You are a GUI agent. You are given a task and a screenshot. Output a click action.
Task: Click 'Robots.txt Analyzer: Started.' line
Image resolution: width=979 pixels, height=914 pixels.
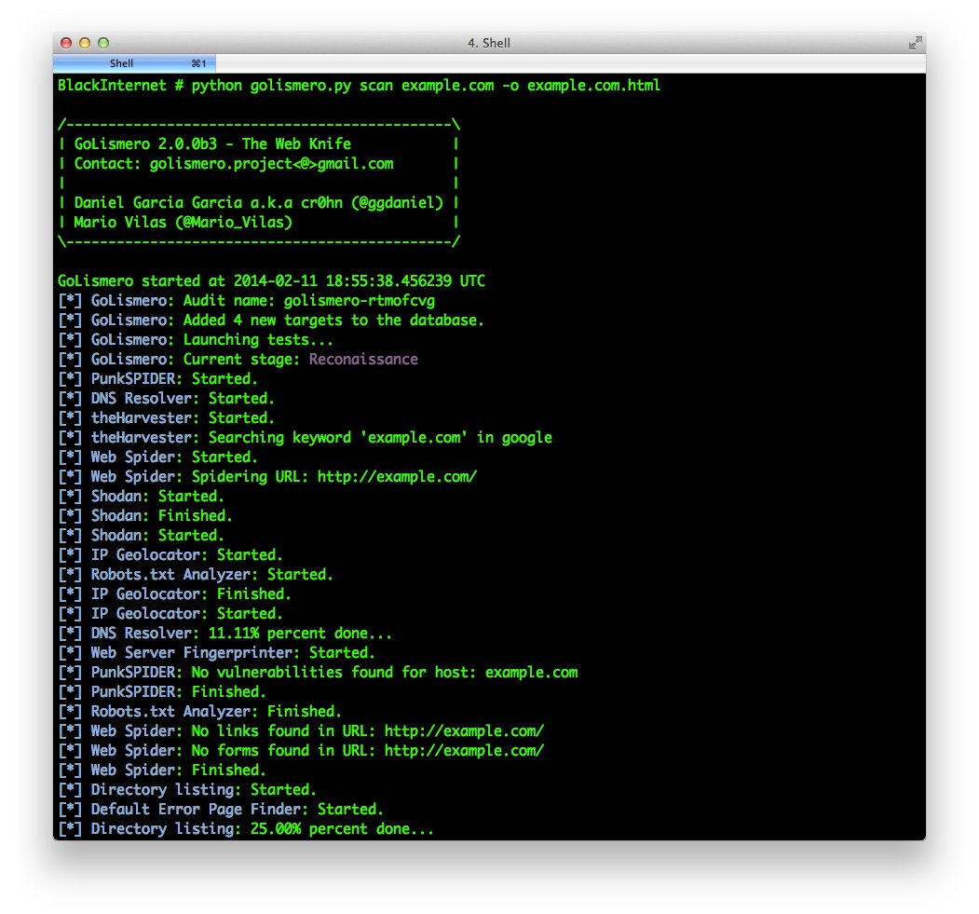pos(196,574)
